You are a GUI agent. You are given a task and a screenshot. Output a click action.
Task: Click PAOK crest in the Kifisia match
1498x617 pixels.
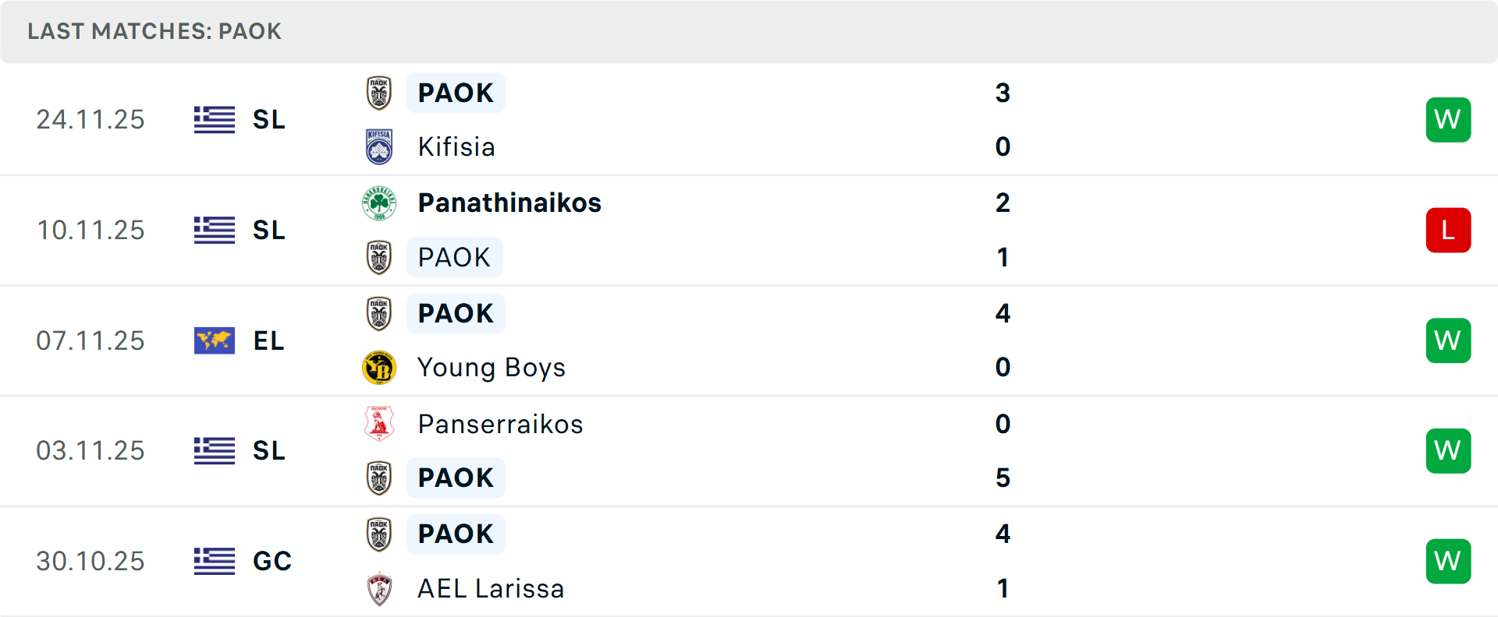(379, 93)
